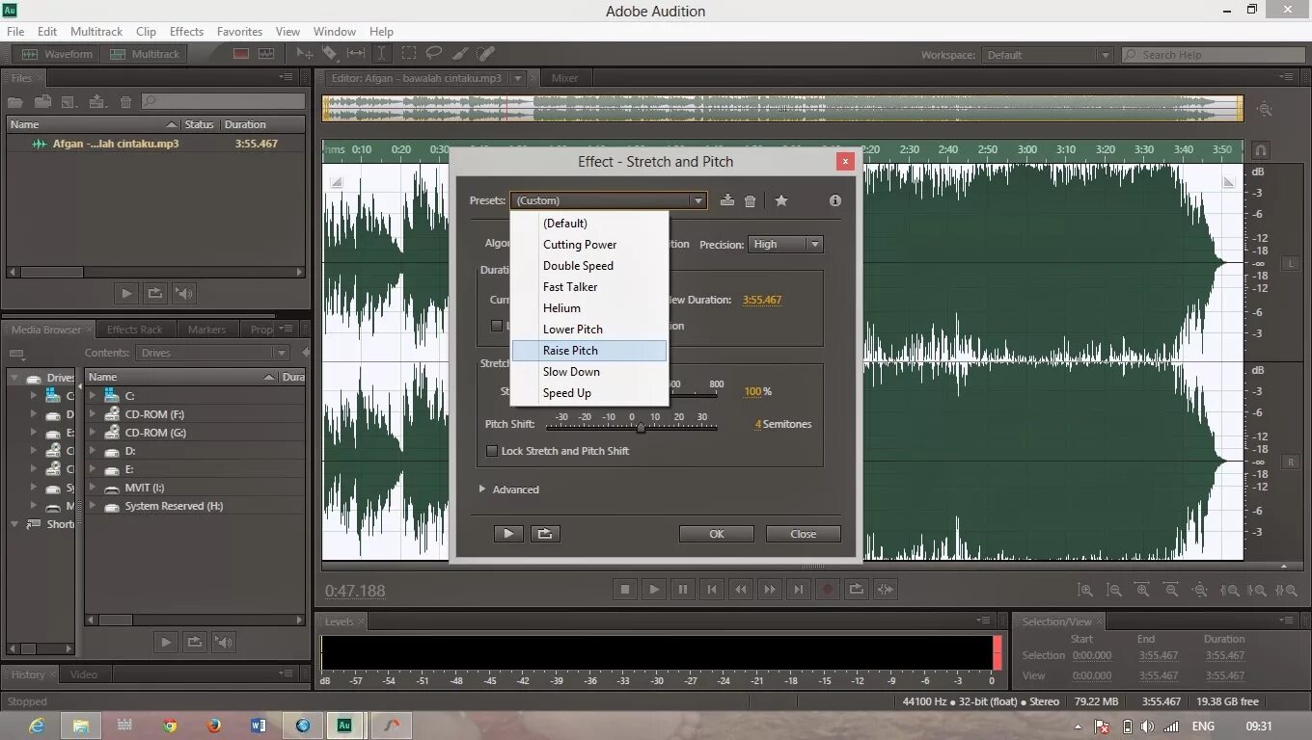Open the Presets dropdown

click(608, 200)
